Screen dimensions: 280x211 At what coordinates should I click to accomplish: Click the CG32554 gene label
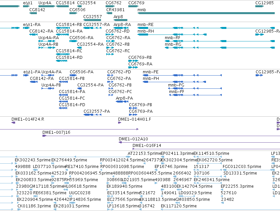click(x=87, y=3)
